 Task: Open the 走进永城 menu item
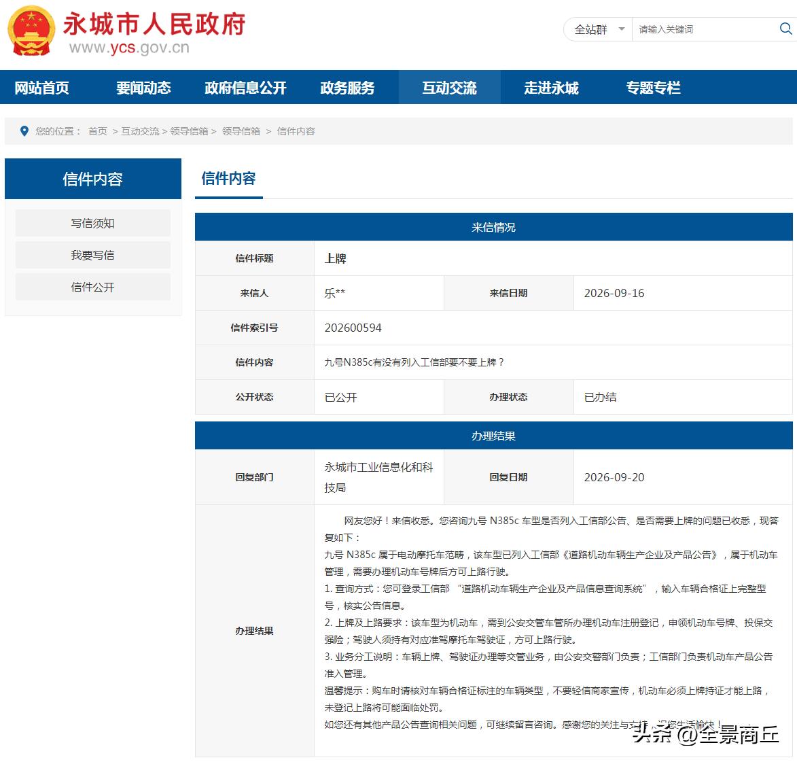click(552, 88)
